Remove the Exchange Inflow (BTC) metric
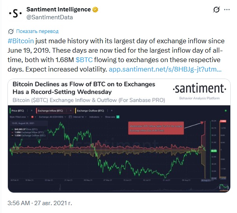This screenshot has height=213, width=237. click(x=71, y=110)
